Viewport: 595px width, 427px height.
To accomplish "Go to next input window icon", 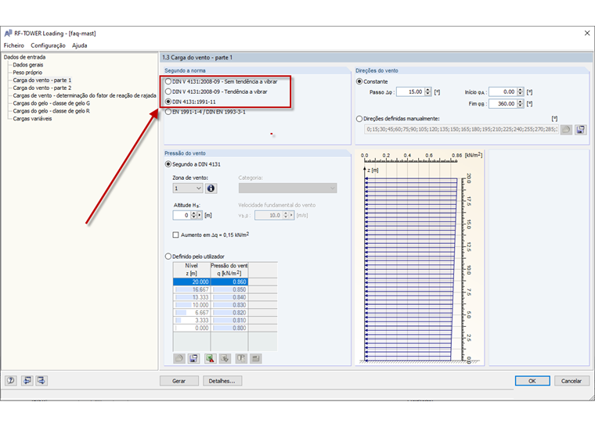I will point(41,380).
